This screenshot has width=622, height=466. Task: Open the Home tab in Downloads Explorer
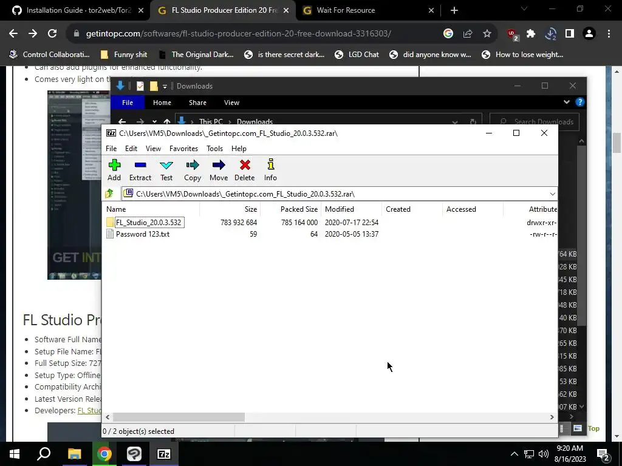(162, 103)
